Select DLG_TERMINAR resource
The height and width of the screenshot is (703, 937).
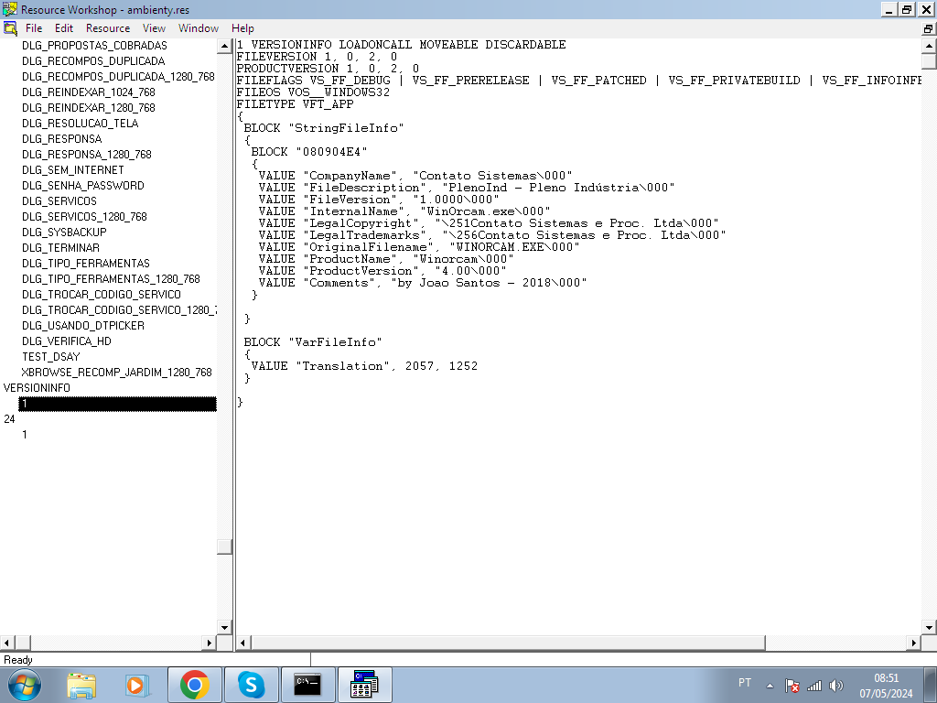point(61,247)
